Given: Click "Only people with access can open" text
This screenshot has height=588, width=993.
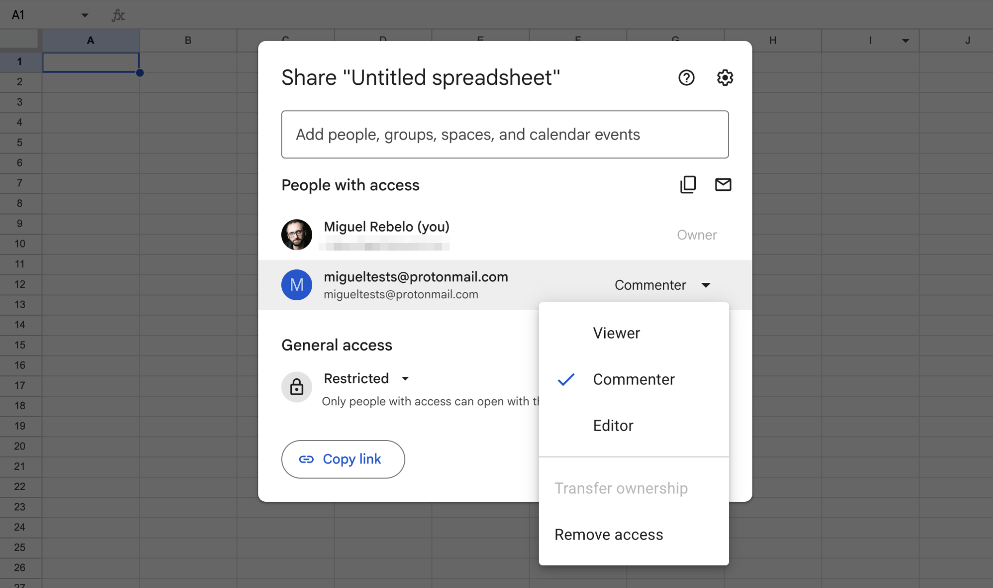Looking at the screenshot, I should click(x=431, y=402).
